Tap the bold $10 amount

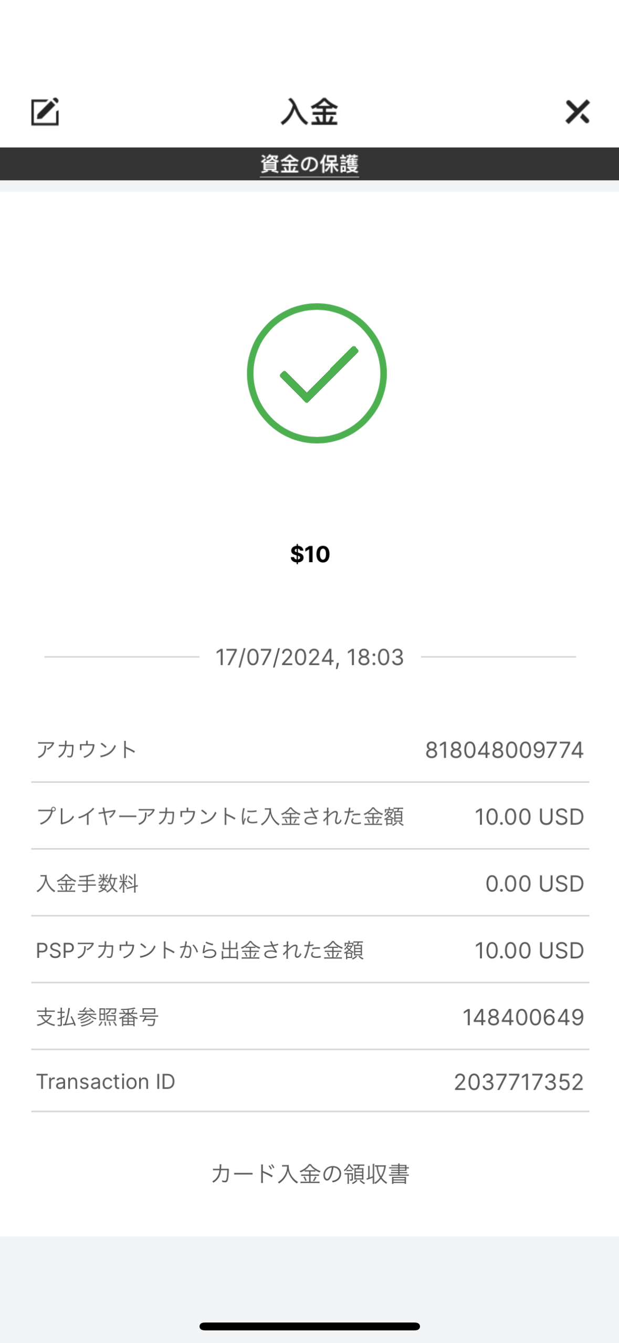click(310, 554)
